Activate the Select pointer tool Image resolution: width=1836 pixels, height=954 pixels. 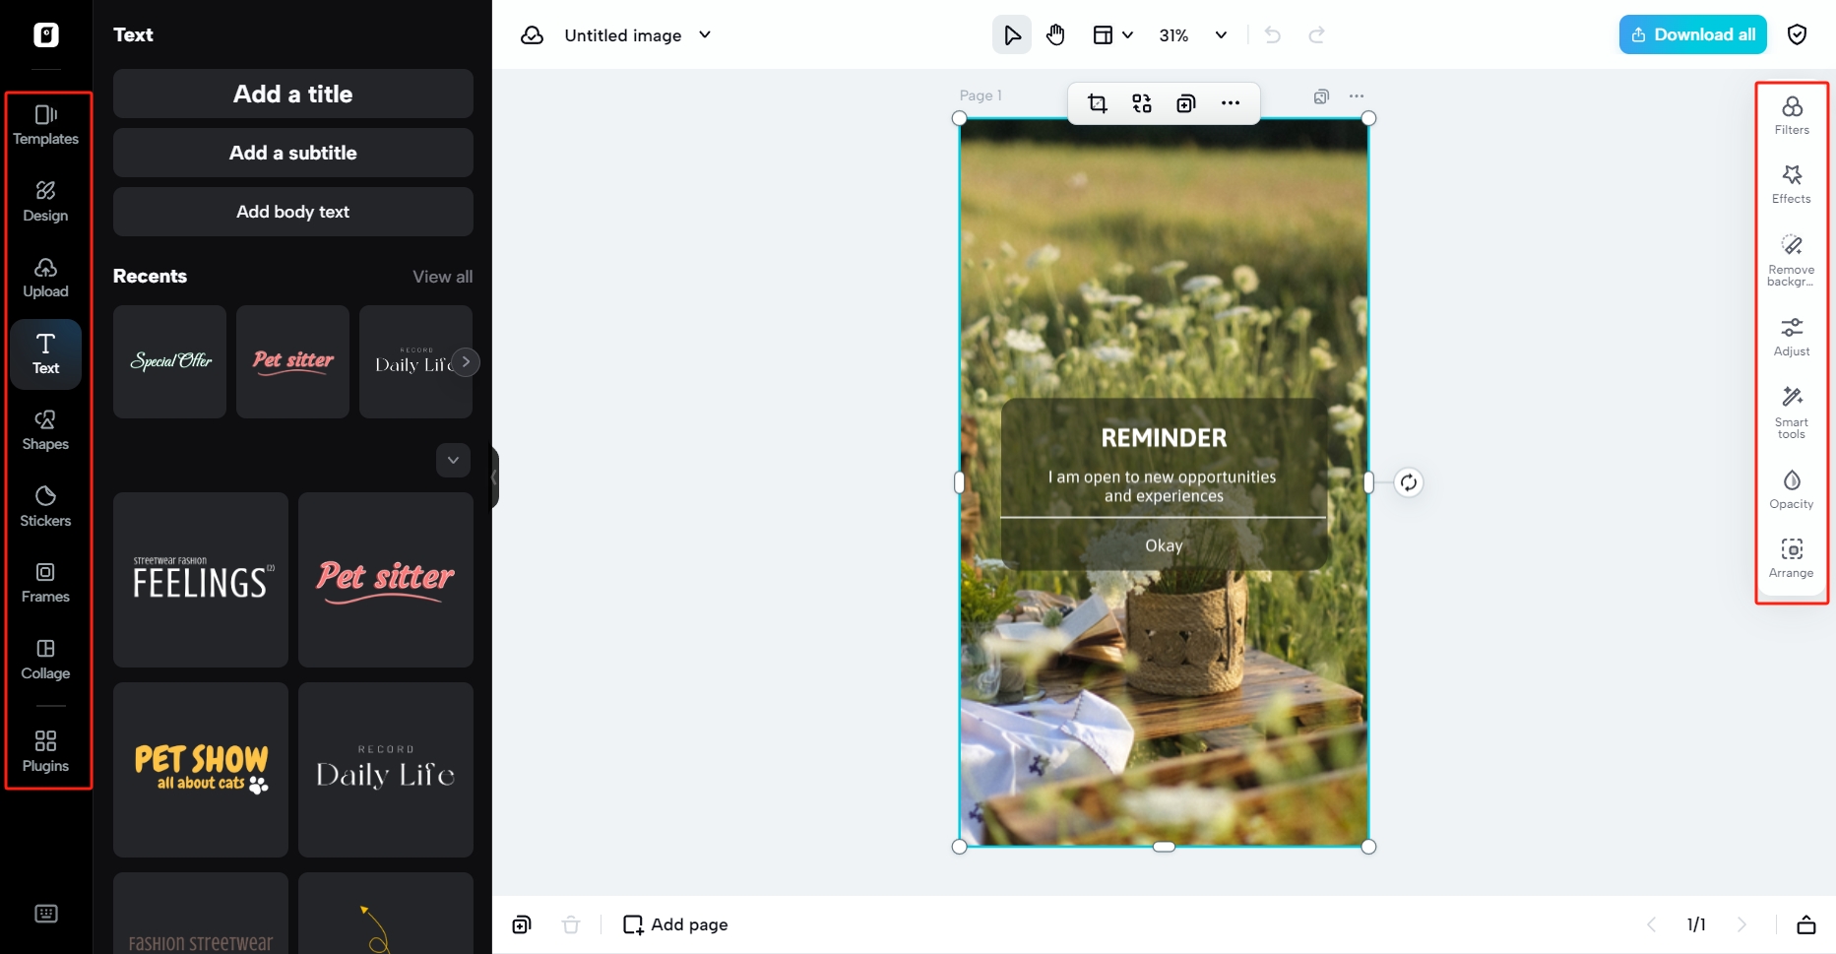pos(1012,35)
